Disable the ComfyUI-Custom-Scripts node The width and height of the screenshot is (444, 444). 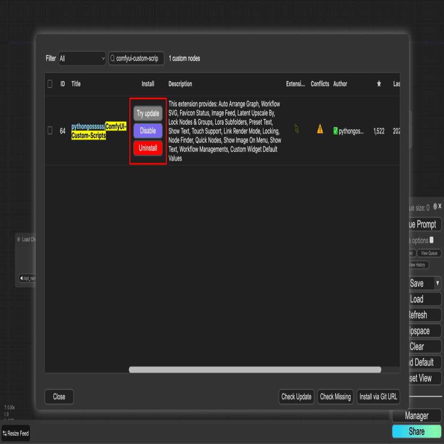click(x=148, y=131)
